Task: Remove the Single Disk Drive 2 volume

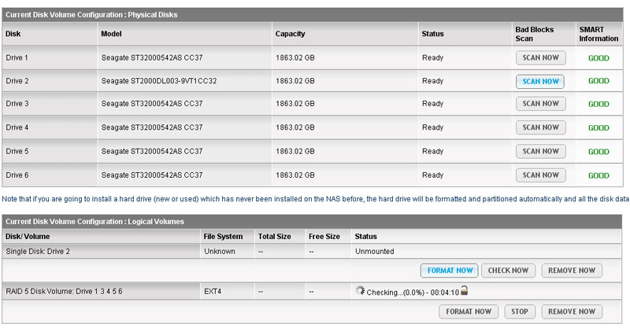Action: click(571, 271)
